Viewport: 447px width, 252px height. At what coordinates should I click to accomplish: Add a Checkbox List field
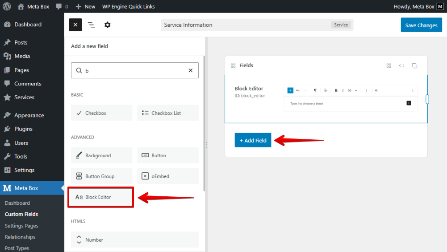tap(167, 113)
